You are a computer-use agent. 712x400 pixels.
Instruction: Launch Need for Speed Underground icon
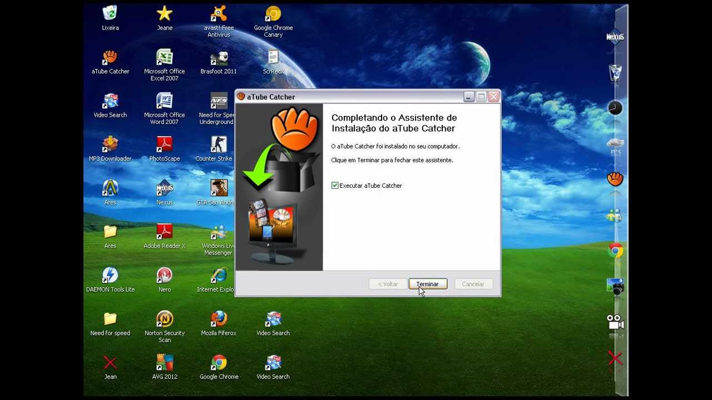pos(217,108)
